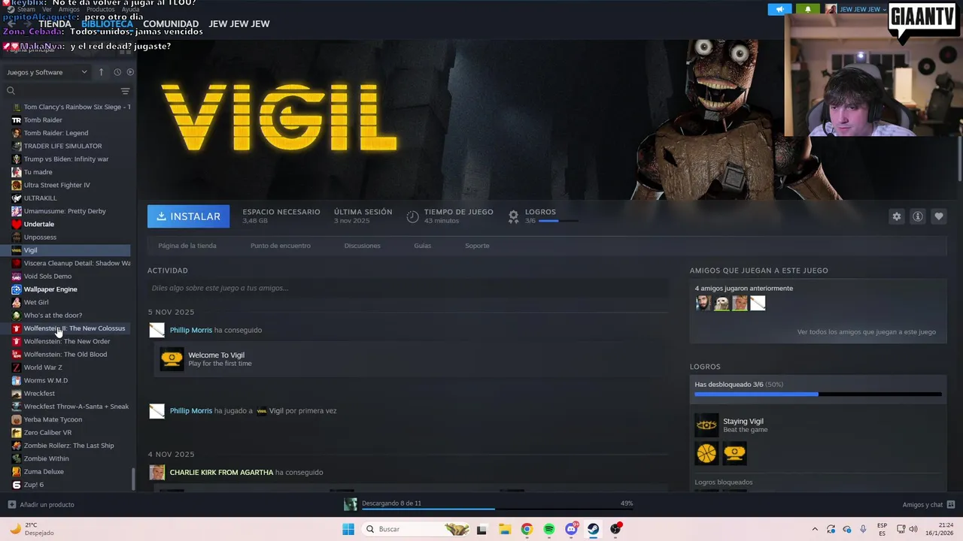Show hidden system tray icons
Screen dimensions: 963x541
(815, 529)
